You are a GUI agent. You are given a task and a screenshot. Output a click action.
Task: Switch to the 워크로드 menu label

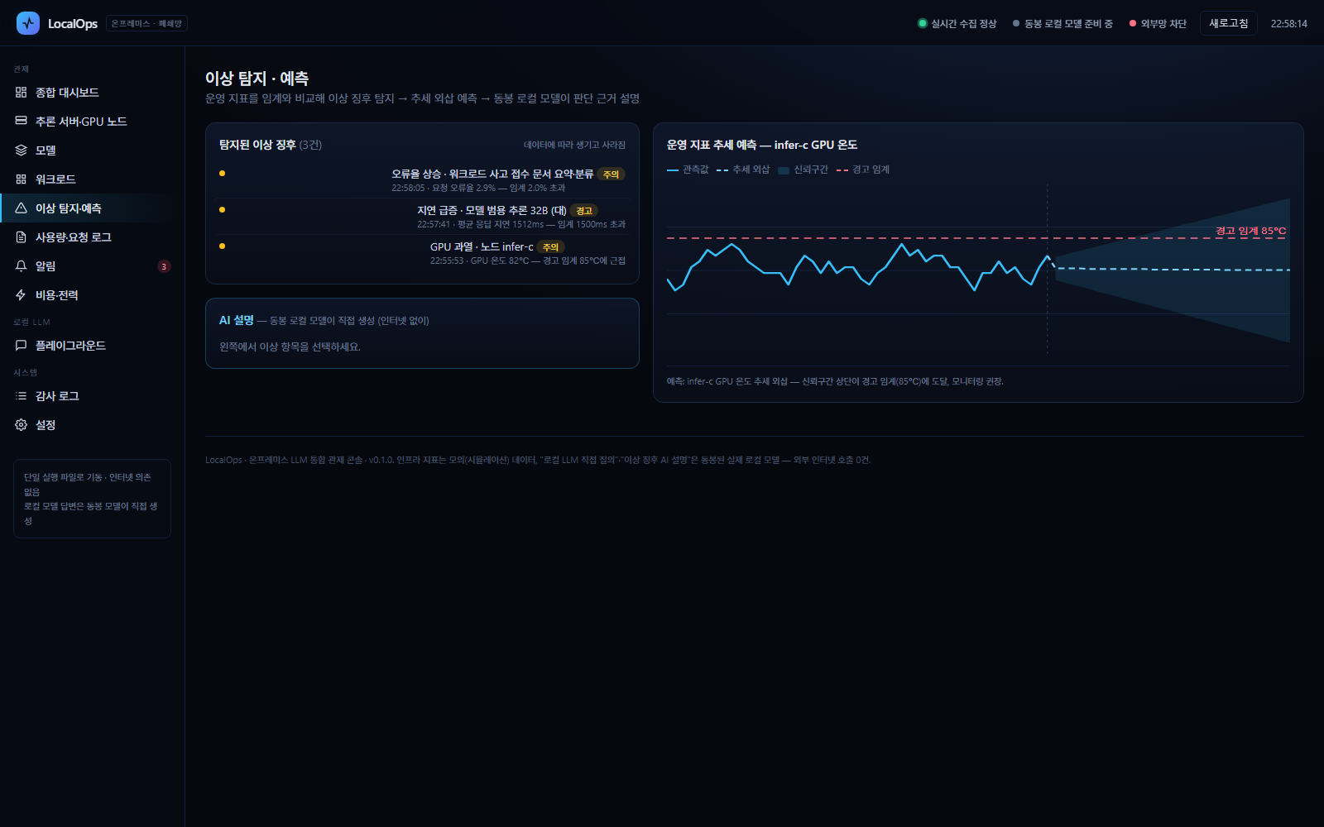pos(55,179)
